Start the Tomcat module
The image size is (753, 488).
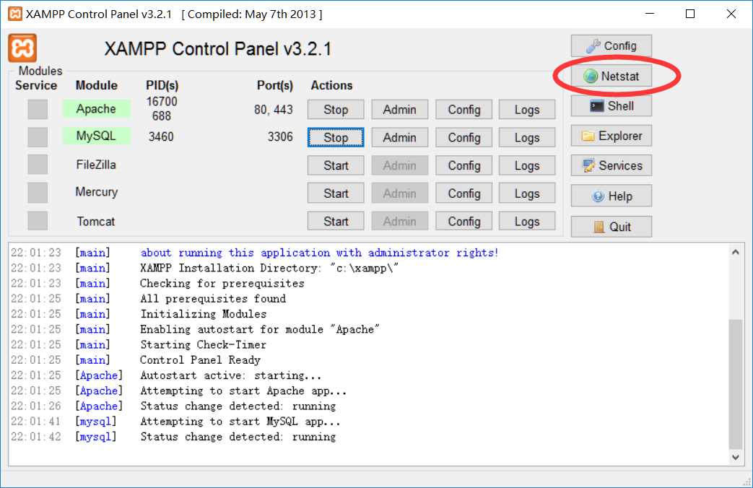click(x=336, y=221)
